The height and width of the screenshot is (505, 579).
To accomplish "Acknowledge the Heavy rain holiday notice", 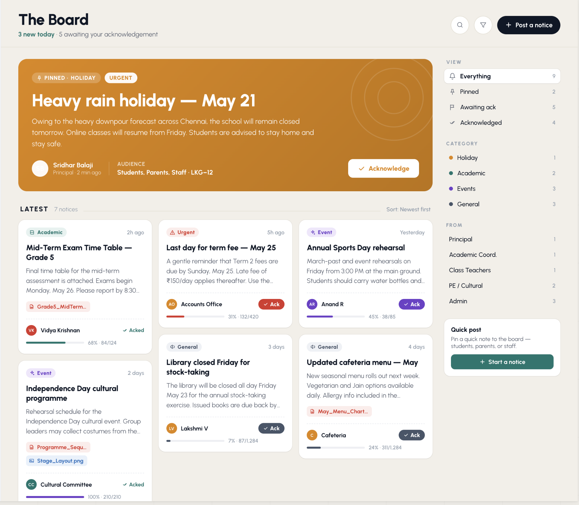I will click(x=383, y=168).
